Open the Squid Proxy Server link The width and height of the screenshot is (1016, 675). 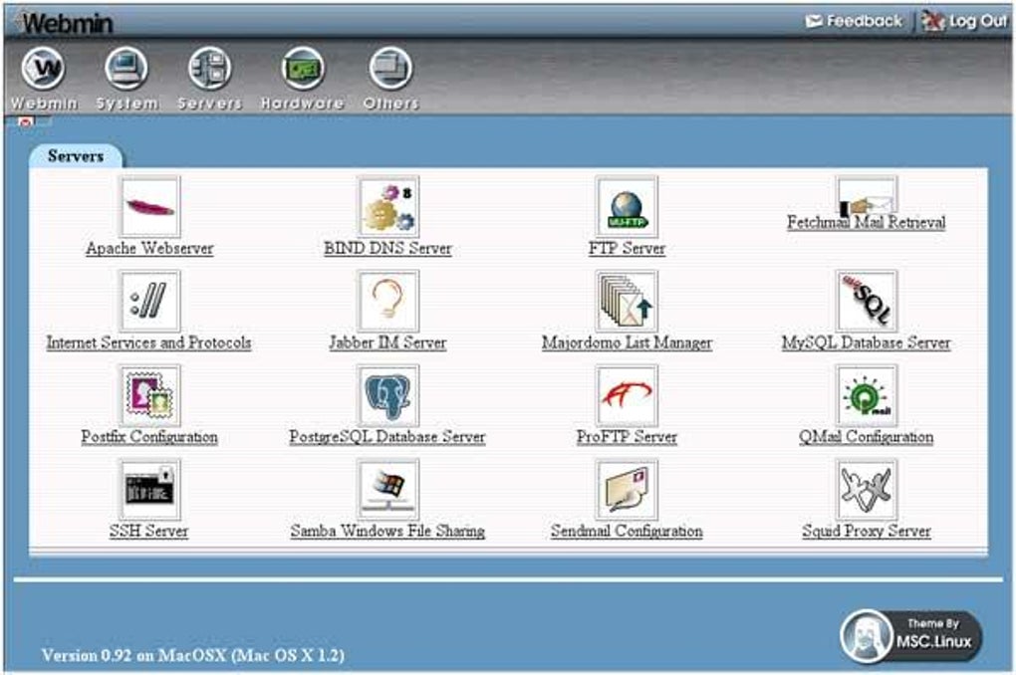pyautogui.click(x=867, y=532)
